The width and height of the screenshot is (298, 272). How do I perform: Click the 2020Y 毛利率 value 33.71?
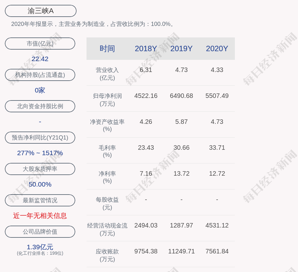click(x=217, y=148)
